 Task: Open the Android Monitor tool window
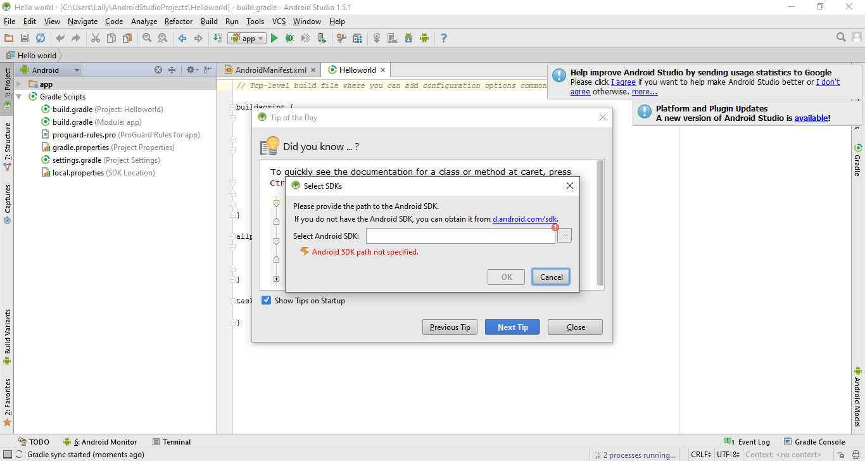(x=100, y=442)
